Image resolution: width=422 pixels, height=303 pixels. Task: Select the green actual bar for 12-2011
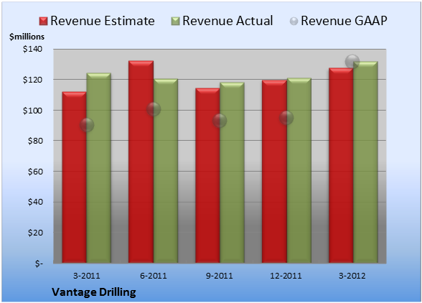coord(299,170)
